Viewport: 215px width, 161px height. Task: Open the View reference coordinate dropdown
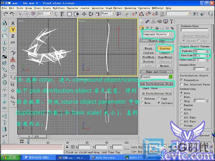108,14
